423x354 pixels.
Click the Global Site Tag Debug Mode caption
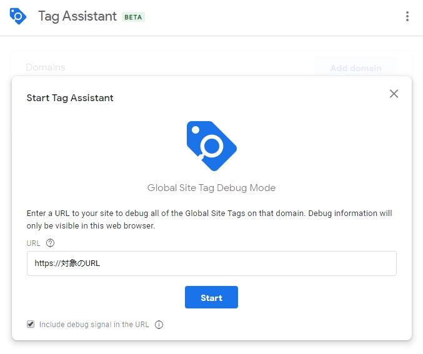coord(211,188)
